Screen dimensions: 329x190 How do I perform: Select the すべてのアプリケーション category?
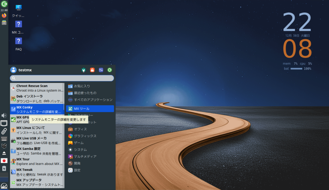pyautogui.click(x=90, y=100)
